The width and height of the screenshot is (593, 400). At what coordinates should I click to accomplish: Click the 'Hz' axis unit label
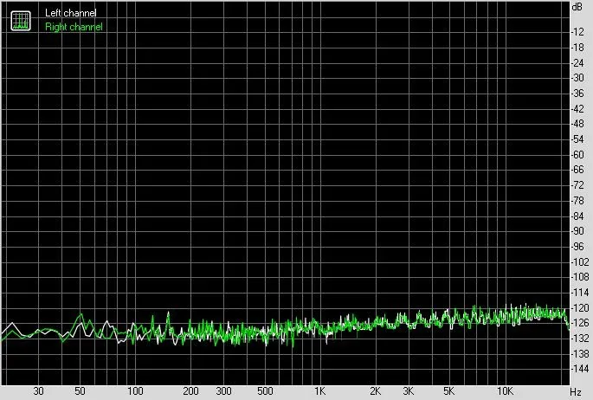[x=575, y=392]
